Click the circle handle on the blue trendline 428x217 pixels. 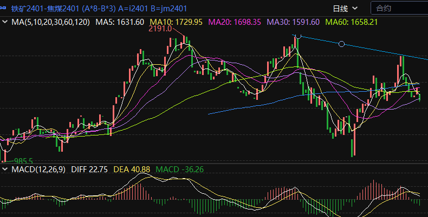click(341, 44)
